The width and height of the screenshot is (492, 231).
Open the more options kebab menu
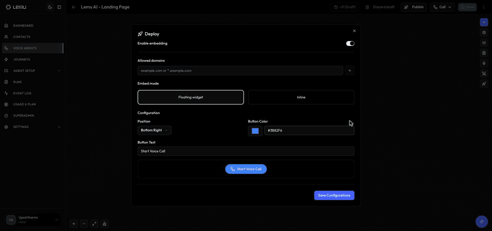484,7
